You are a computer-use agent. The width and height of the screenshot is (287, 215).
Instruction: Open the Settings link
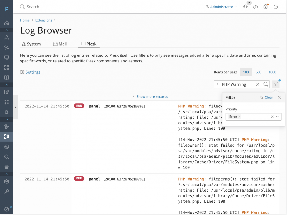point(30,72)
